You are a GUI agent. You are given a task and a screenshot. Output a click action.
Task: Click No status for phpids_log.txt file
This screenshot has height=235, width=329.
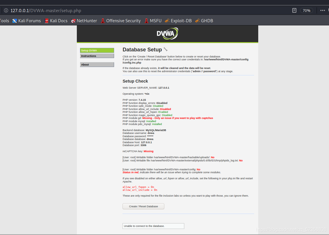(241, 161)
